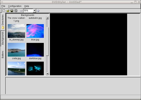Click the 'blue.jpg' file name label

click(35, 40)
